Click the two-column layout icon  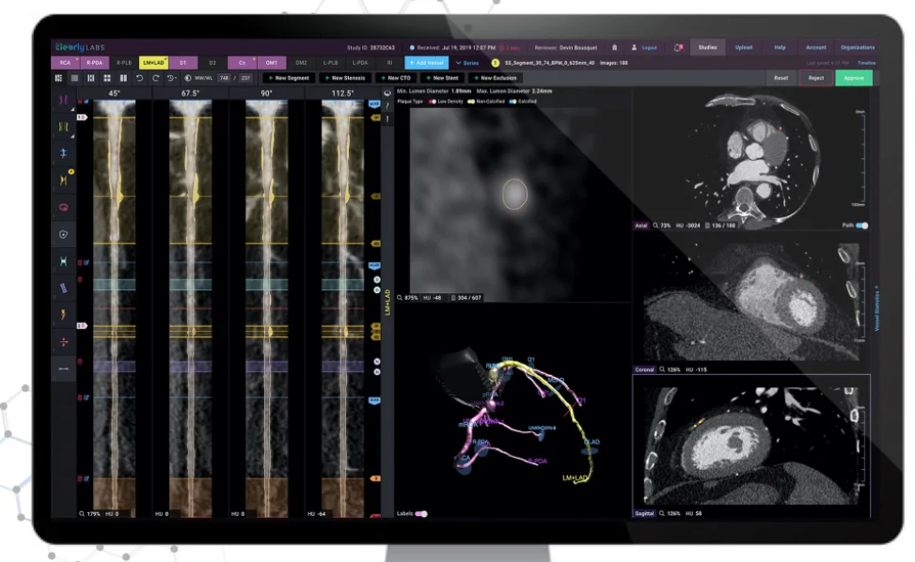click(x=123, y=78)
